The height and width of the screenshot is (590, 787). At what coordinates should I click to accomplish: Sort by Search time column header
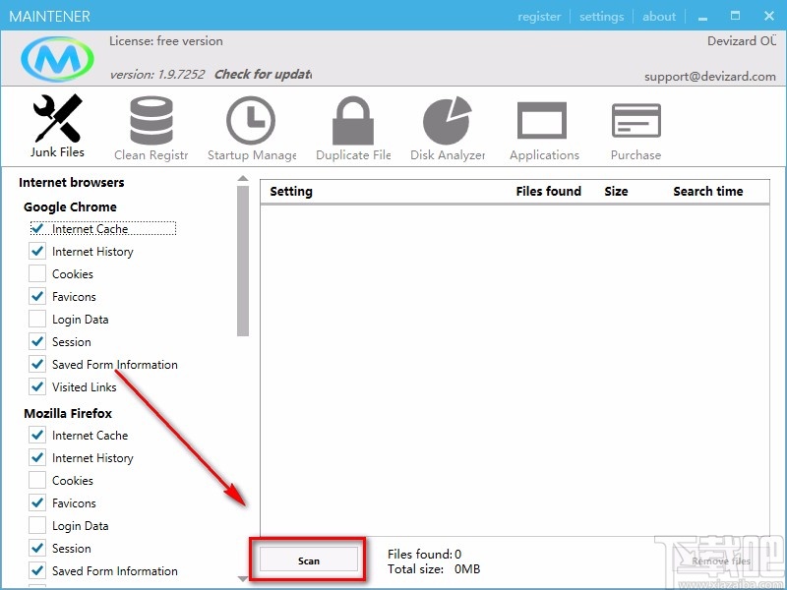[x=708, y=191]
